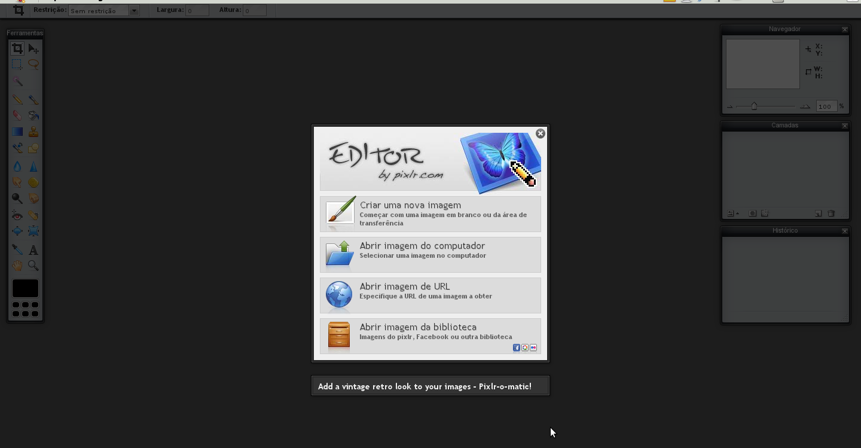Close the Editor welcome dialog

click(x=541, y=133)
